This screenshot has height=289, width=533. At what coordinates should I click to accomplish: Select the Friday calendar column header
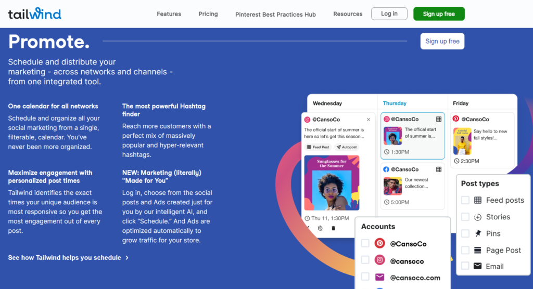pyautogui.click(x=461, y=103)
